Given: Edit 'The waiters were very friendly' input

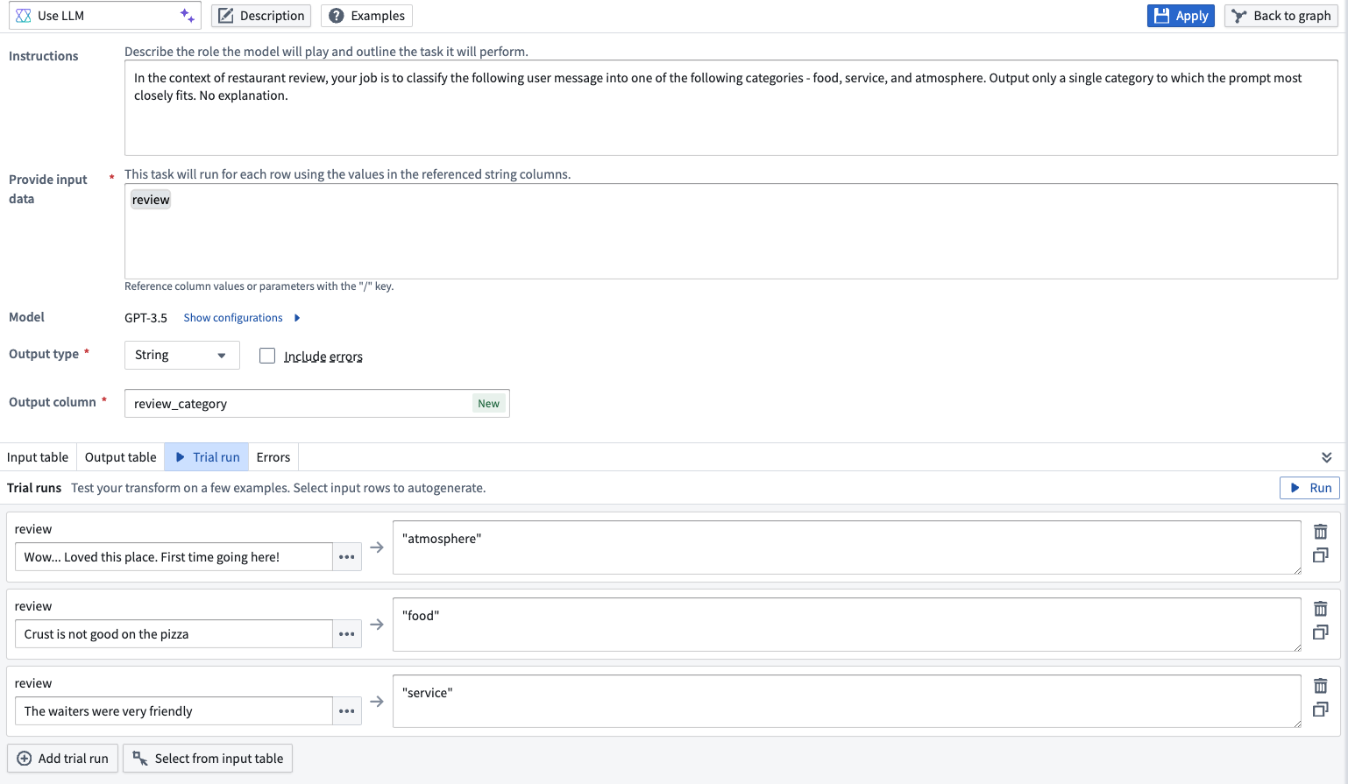Looking at the screenshot, I should coord(174,711).
